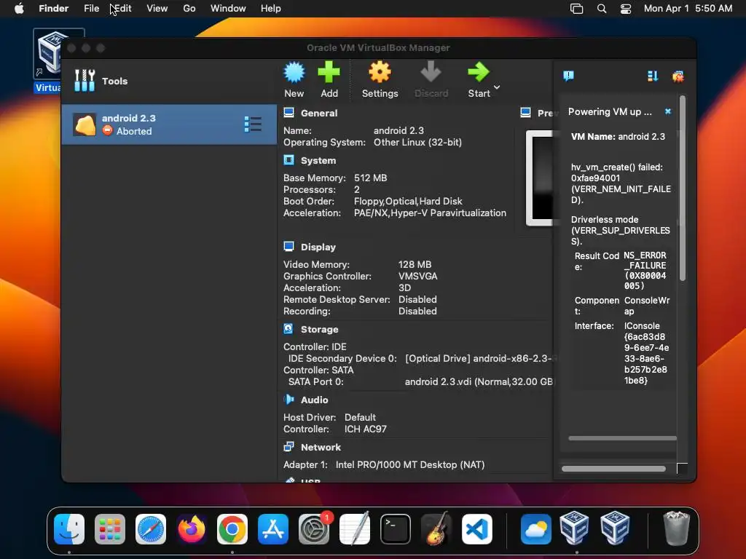This screenshot has height=559, width=746.
Task: Open the Start button dropdown chevron
Action: (497, 87)
